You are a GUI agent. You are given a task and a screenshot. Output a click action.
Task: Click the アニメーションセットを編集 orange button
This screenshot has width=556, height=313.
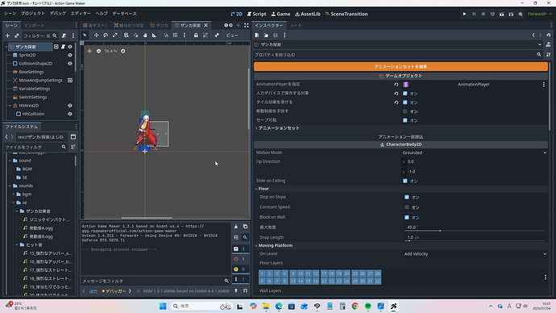click(400, 66)
